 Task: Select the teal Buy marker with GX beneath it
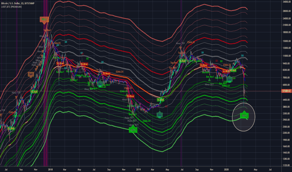tap(159, 114)
